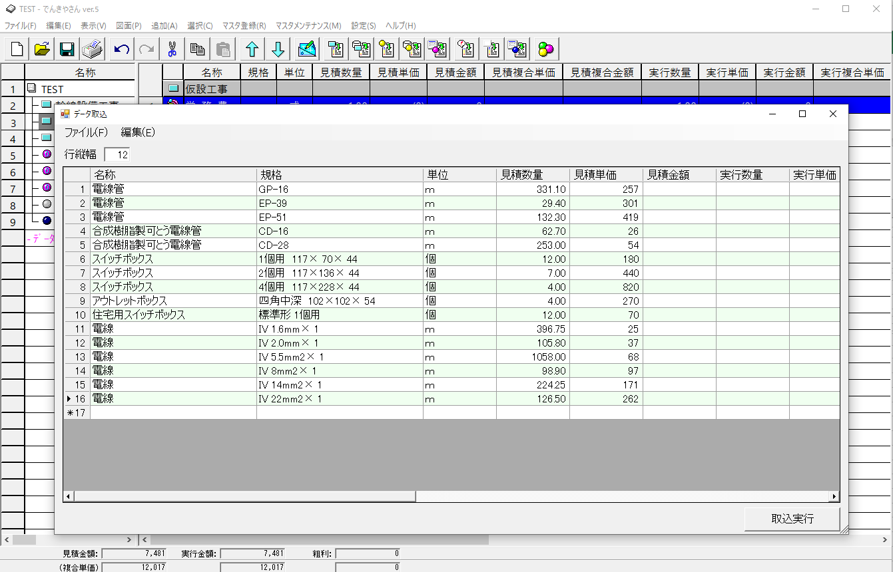Select tree row 5 magenta ball item
This screenshot has width=893, height=572.
(x=47, y=154)
